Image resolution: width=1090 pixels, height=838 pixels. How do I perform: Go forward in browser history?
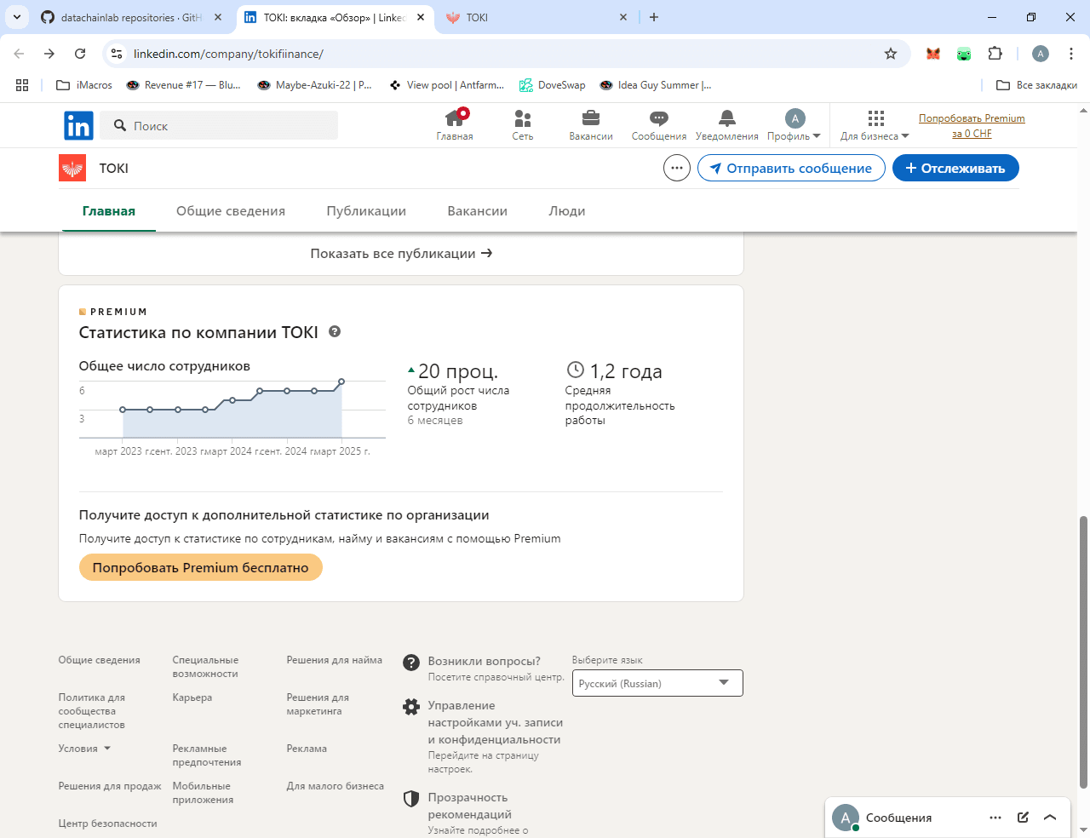pyautogui.click(x=49, y=54)
